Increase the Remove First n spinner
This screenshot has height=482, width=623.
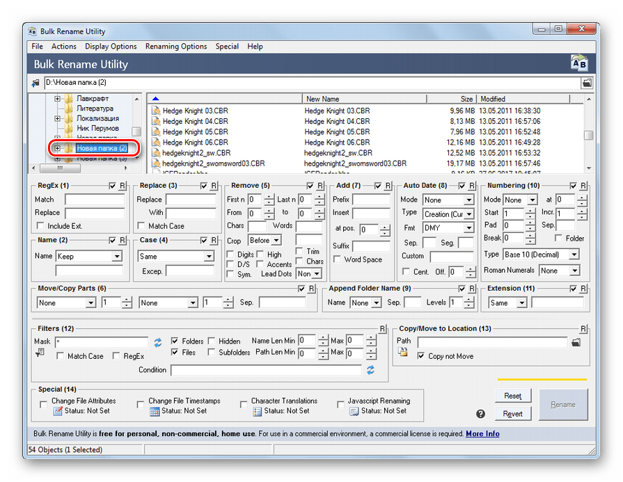[x=269, y=197]
